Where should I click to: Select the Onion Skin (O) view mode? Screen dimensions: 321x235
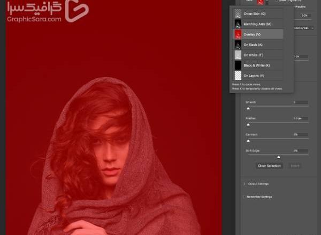coord(258,14)
